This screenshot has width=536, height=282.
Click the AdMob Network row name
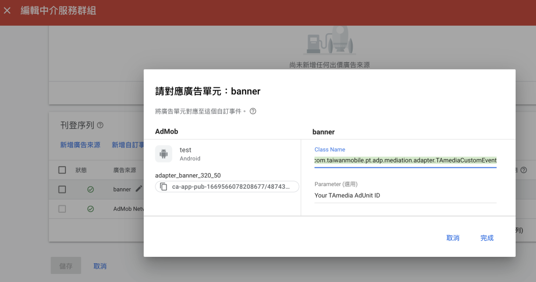tap(129, 209)
